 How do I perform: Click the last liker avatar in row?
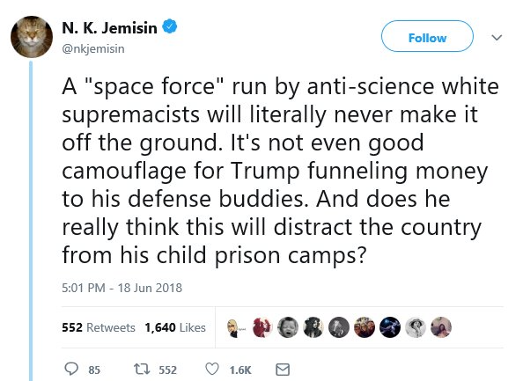441,327
